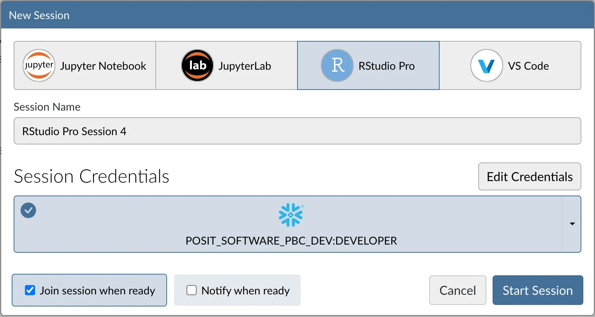Uncheck the Join session when ready checkbox
The height and width of the screenshot is (317, 595).
30,290
